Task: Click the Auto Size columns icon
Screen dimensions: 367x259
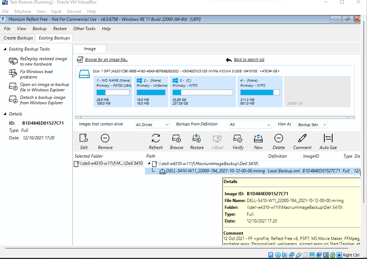Action: [x=328, y=138]
